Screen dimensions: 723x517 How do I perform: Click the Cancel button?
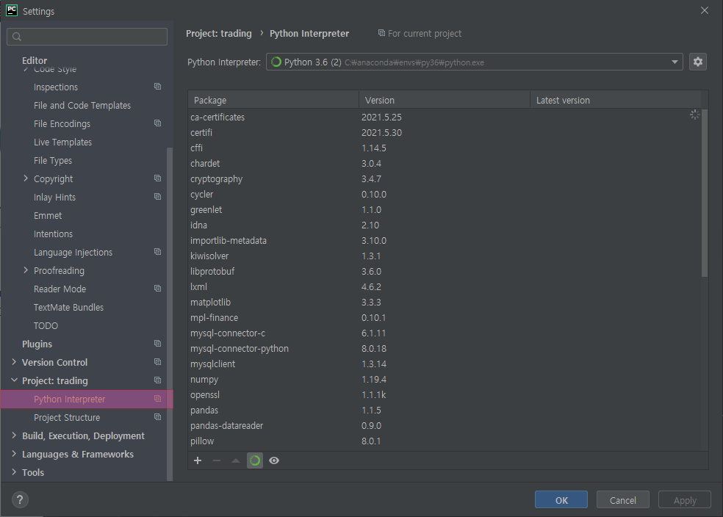tap(622, 500)
